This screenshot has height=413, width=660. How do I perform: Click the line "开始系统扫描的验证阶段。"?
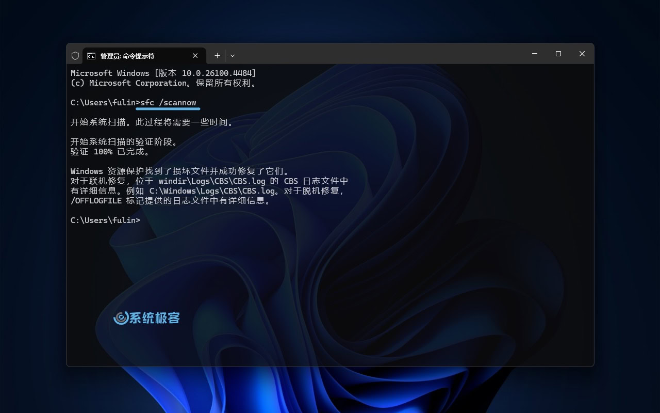124,142
